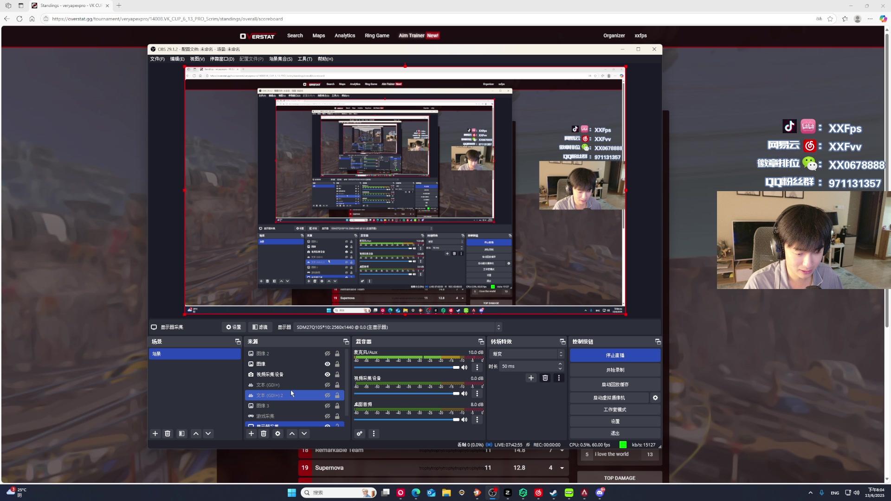The image size is (891, 501).
Task: Undock the 场景 panel float icon
Action: (238, 341)
